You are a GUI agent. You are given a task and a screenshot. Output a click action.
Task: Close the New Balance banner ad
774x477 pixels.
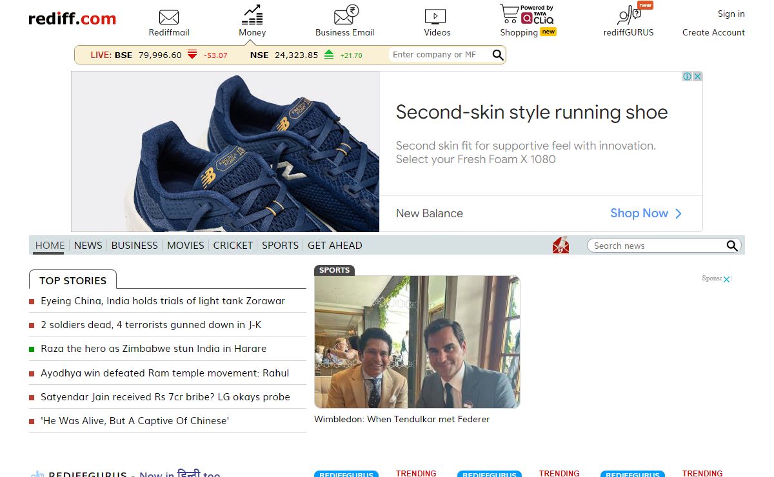click(x=697, y=76)
